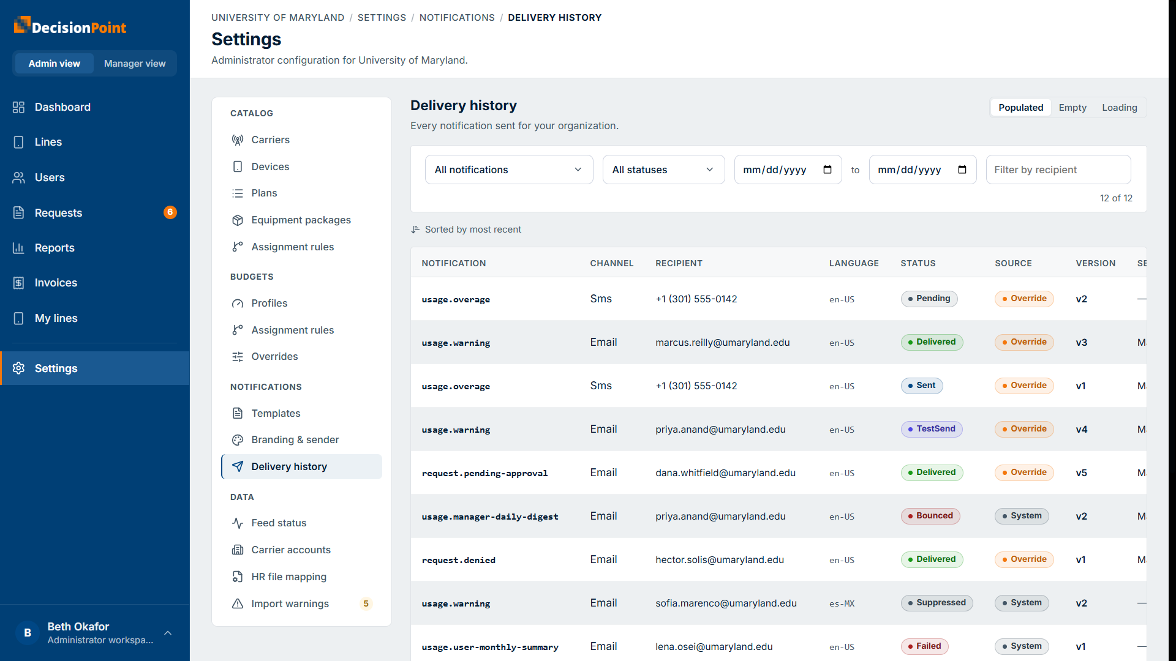The height and width of the screenshot is (661, 1176).
Task: Click the Filter by recipient field
Action: pos(1058,170)
